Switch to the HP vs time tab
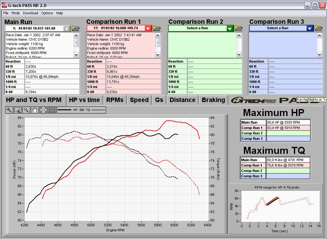The image size is (327, 239). click(84, 100)
